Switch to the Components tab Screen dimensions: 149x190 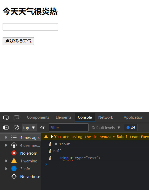coord(38,117)
